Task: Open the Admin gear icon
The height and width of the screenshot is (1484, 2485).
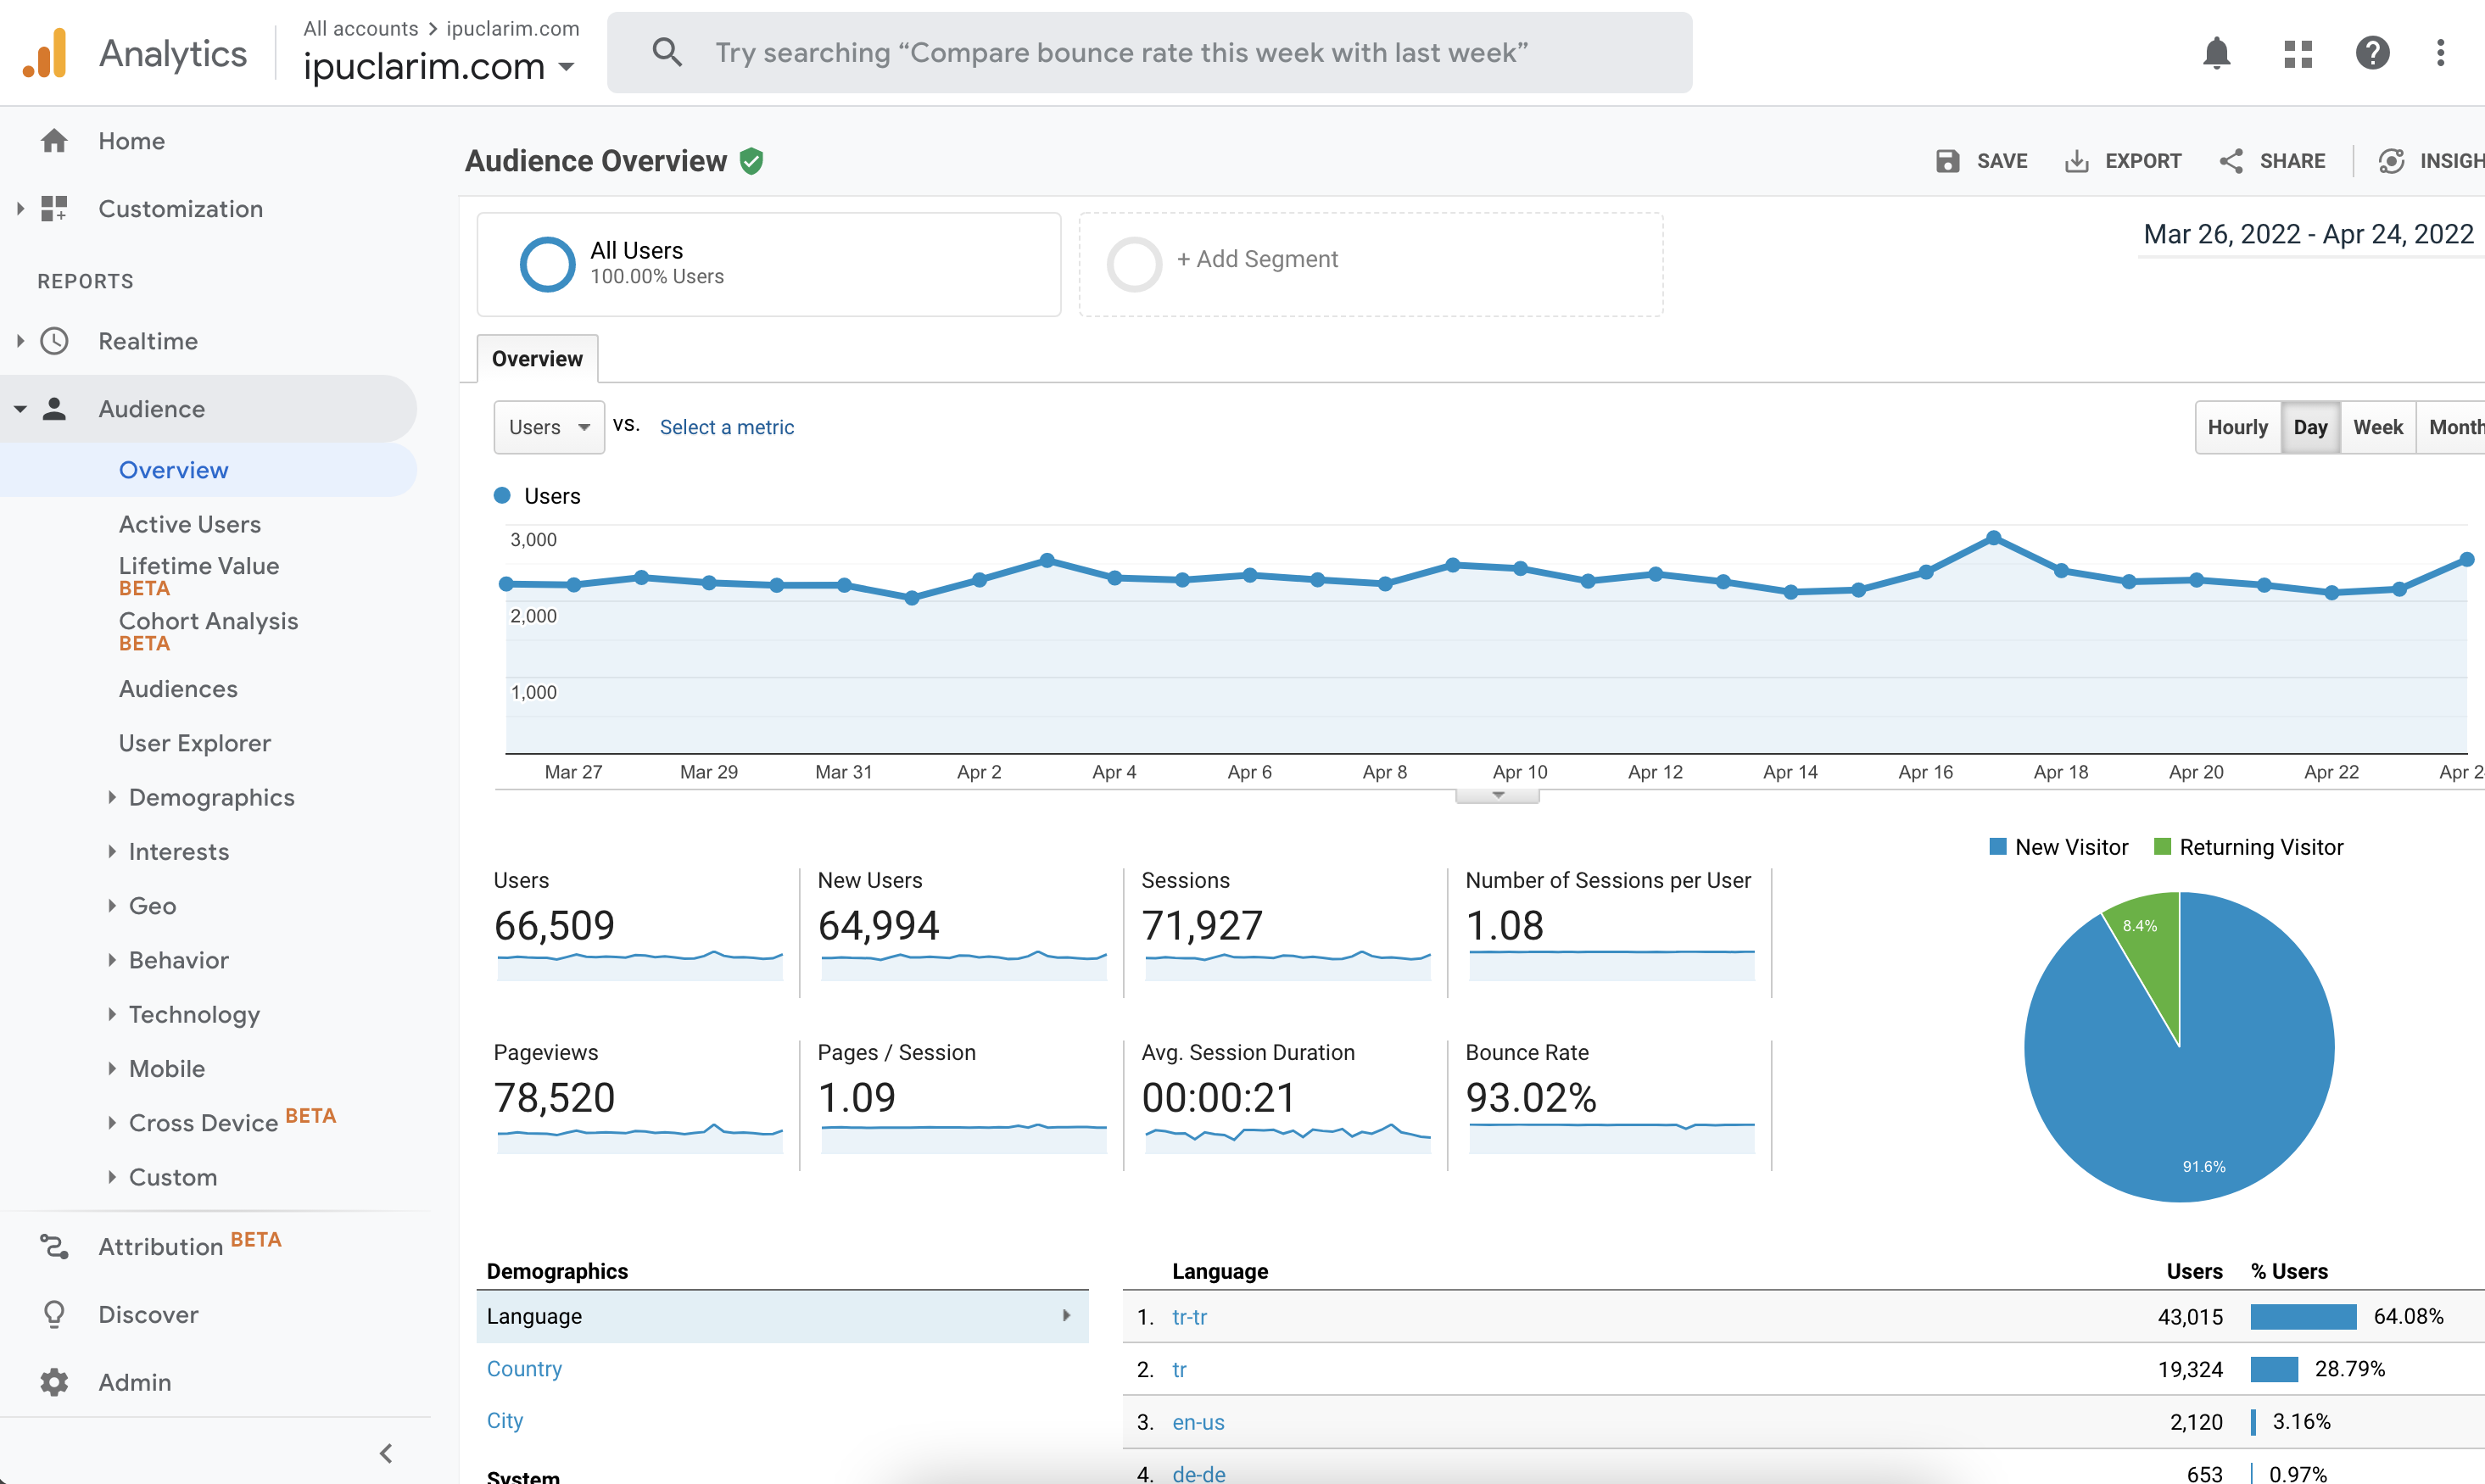Action: click(x=54, y=1382)
